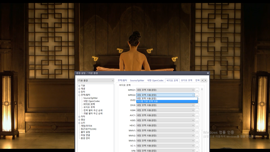
Task: Expand the 재생 tree node
Action: pos(79,89)
